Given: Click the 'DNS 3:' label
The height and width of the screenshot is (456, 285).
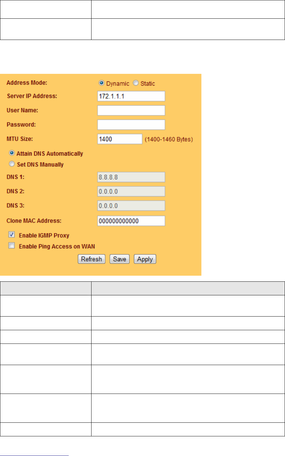Looking at the screenshot, I should coord(16,205).
